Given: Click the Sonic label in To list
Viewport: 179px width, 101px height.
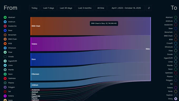Looking at the screenshot, I should tap(170, 91).
